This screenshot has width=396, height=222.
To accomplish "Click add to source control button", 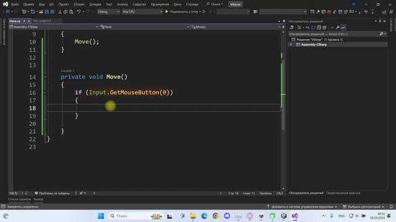I will (302, 207).
